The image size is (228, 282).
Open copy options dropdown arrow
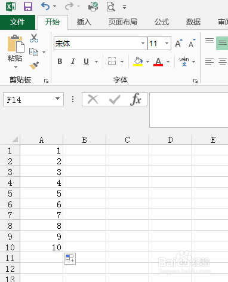coord(44,52)
